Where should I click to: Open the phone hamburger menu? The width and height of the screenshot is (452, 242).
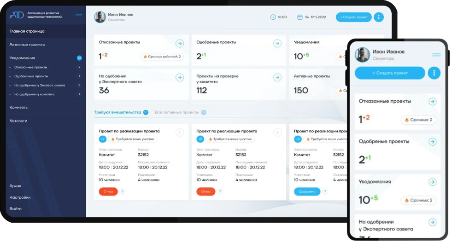(436, 55)
